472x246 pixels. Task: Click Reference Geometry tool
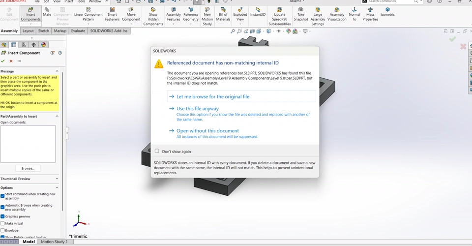191,14
